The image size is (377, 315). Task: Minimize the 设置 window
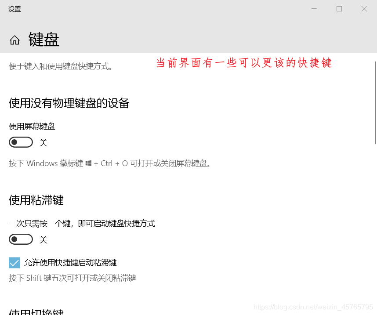[314, 9]
